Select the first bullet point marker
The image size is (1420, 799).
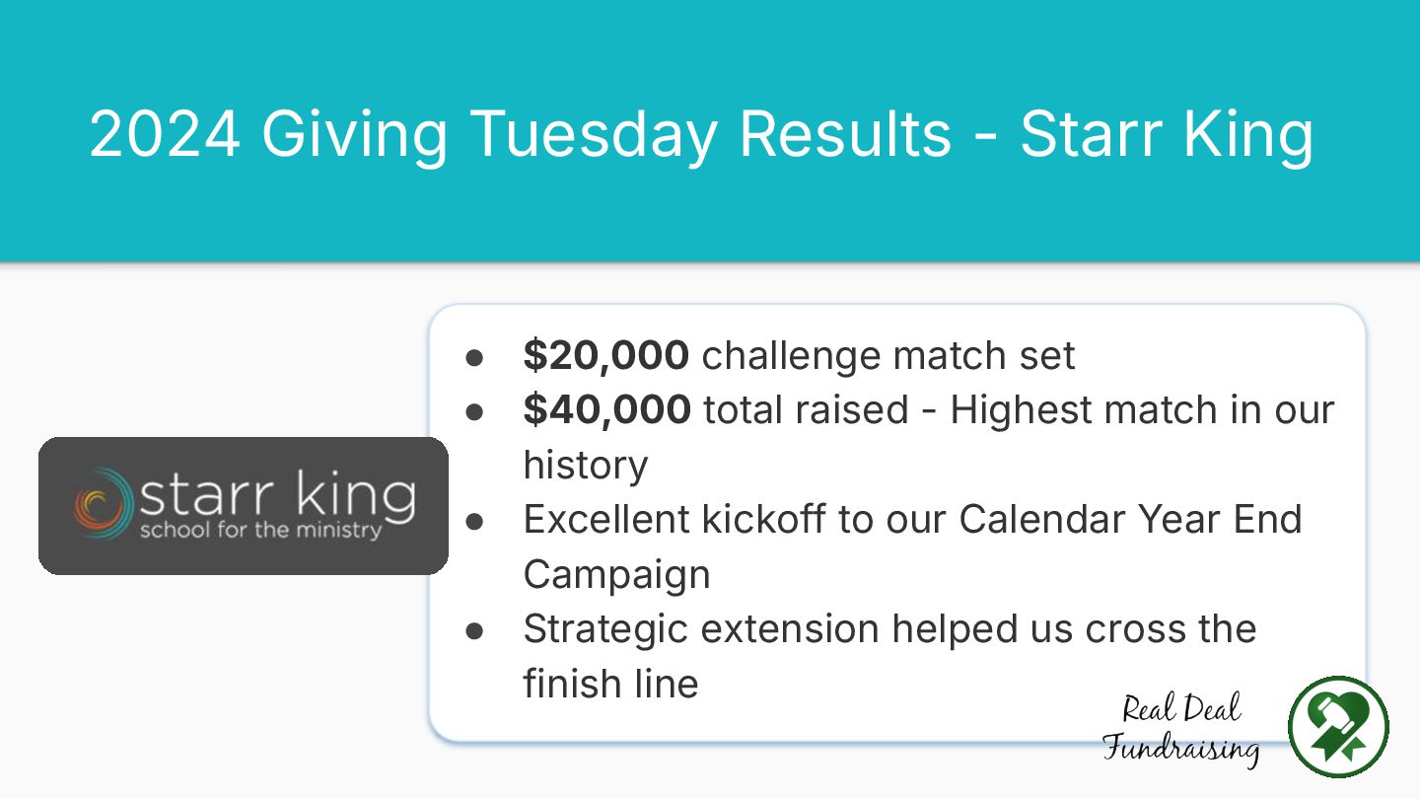coord(474,356)
